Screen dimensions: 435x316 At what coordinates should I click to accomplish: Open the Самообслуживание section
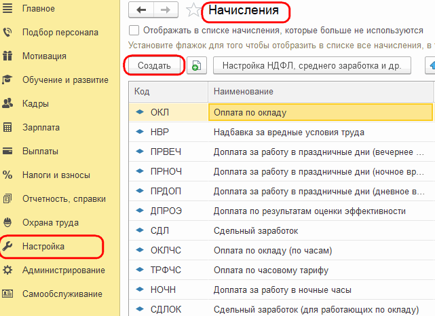[x=62, y=294]
